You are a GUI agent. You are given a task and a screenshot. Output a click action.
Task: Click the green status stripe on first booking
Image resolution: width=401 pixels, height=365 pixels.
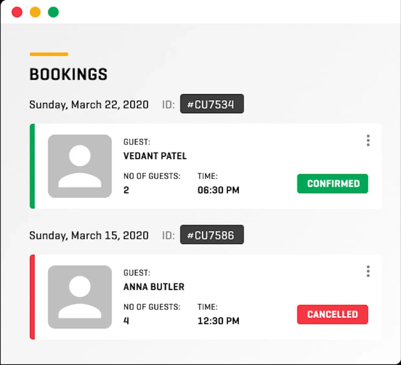[32, 166]
